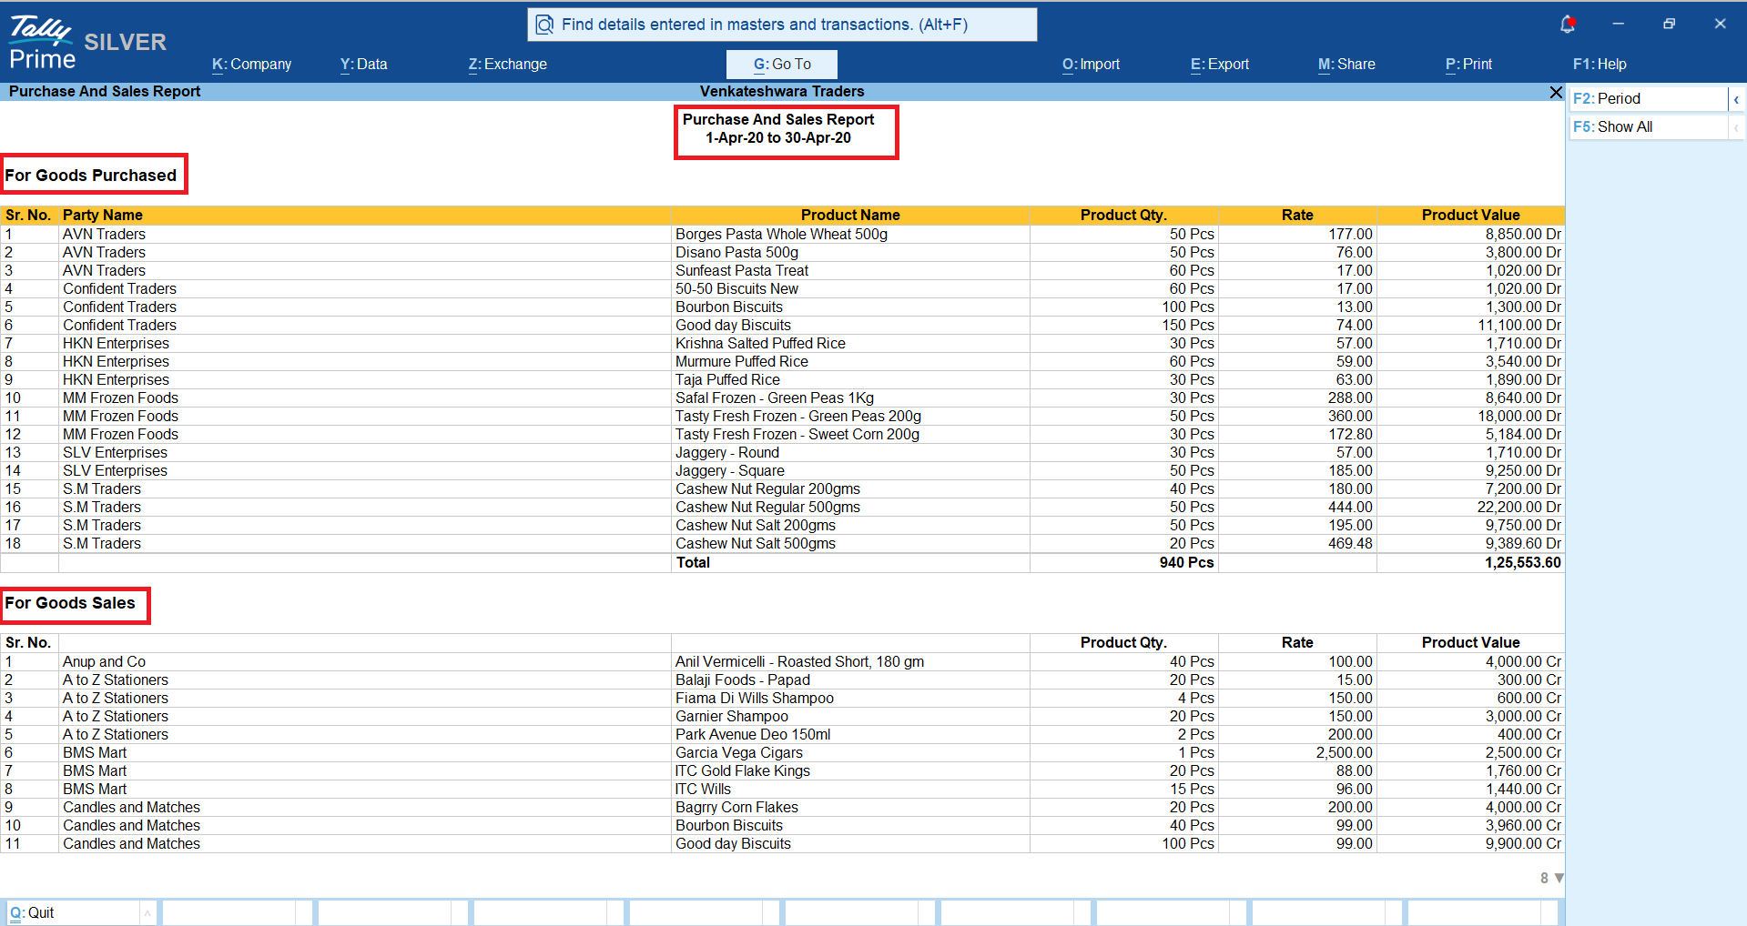Viewport: 1747px width, 926px height.
Task: Select Garnier Shampoo row
Action: [782, 717]
